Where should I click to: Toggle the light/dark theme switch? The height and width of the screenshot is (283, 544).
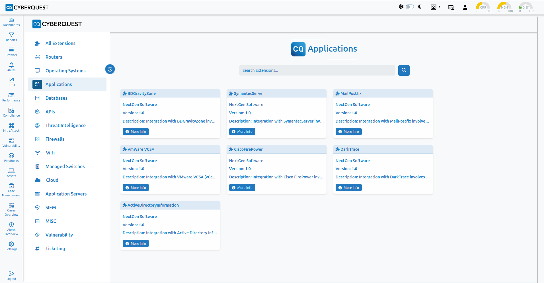[x=410, y=7]
